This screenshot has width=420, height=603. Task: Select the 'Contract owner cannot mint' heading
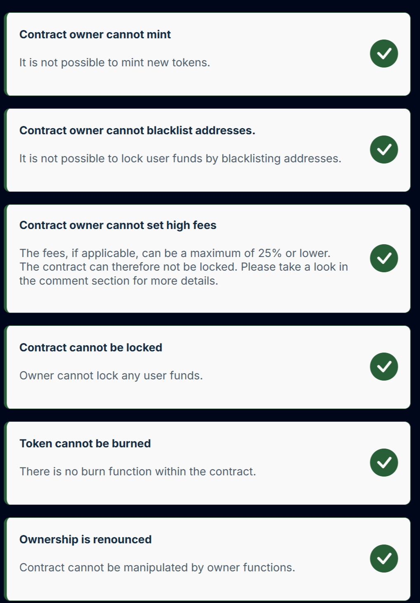coord(95,35)
